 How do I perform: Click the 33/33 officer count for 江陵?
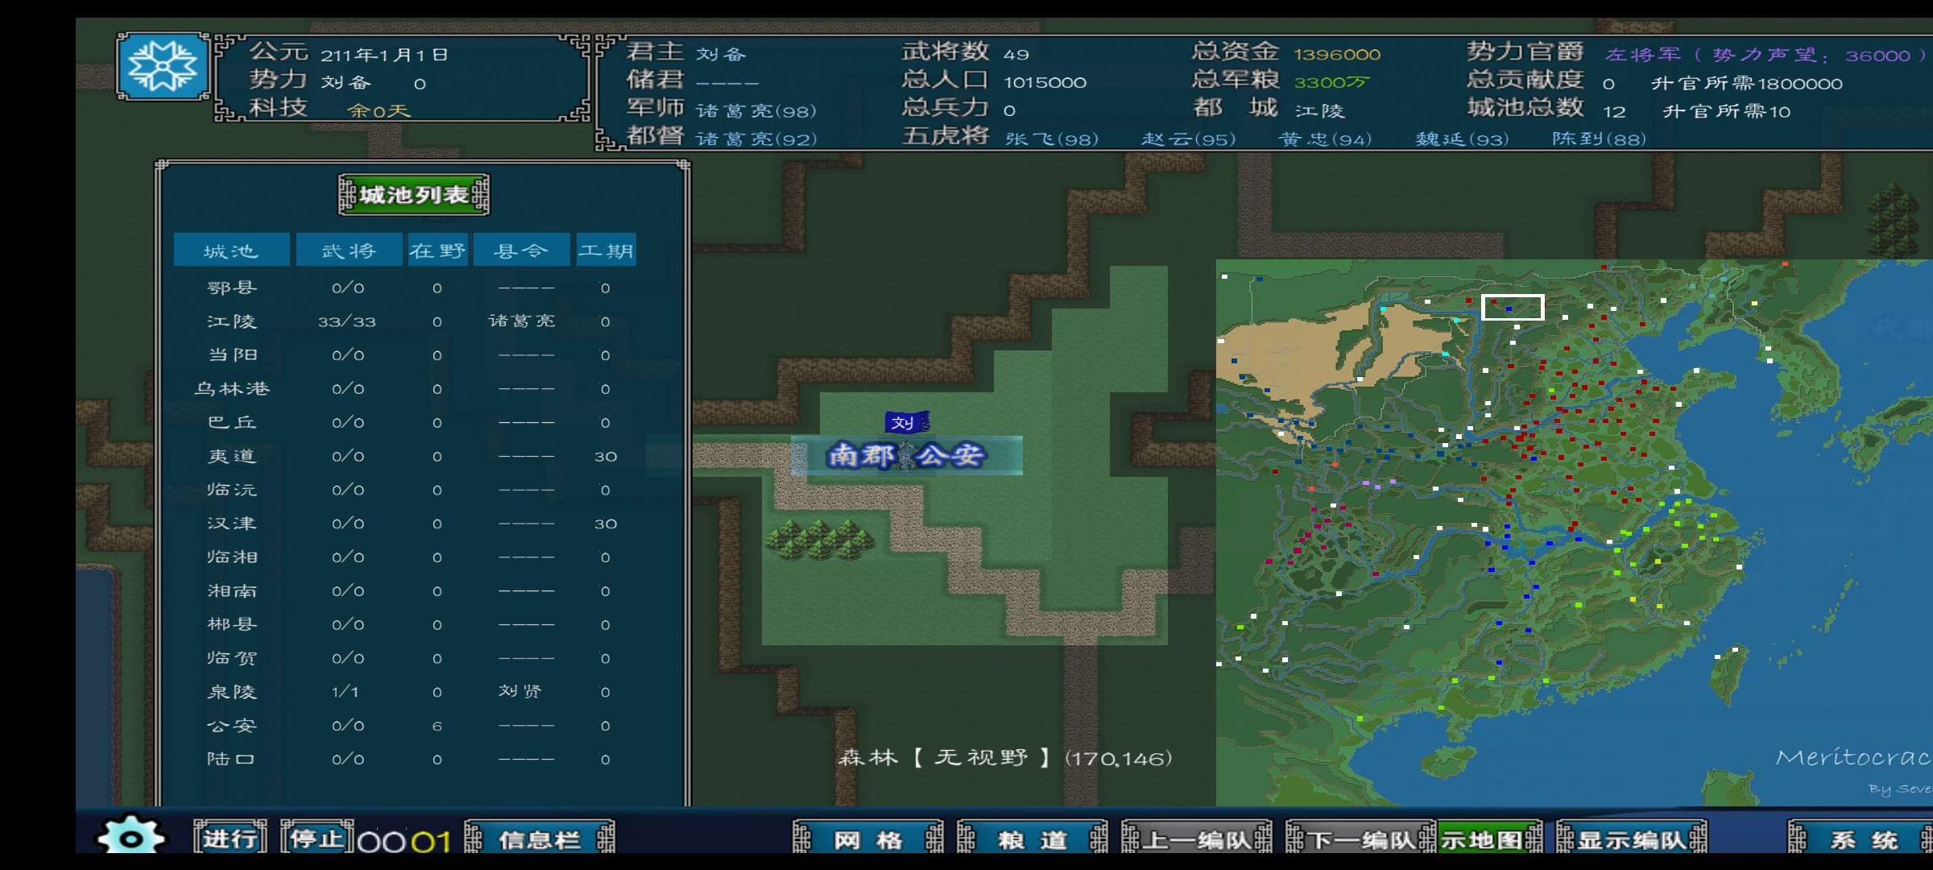[347, 322]
